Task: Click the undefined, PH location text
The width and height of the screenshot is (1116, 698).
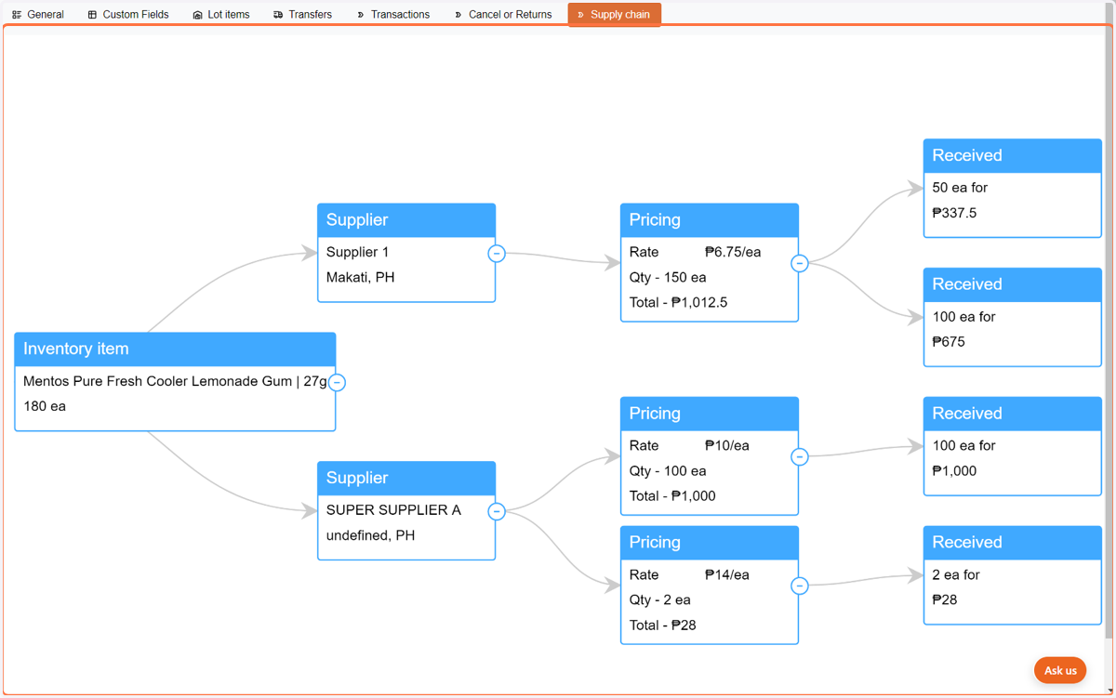Action: pyautogui.click(x=371, y=535)
